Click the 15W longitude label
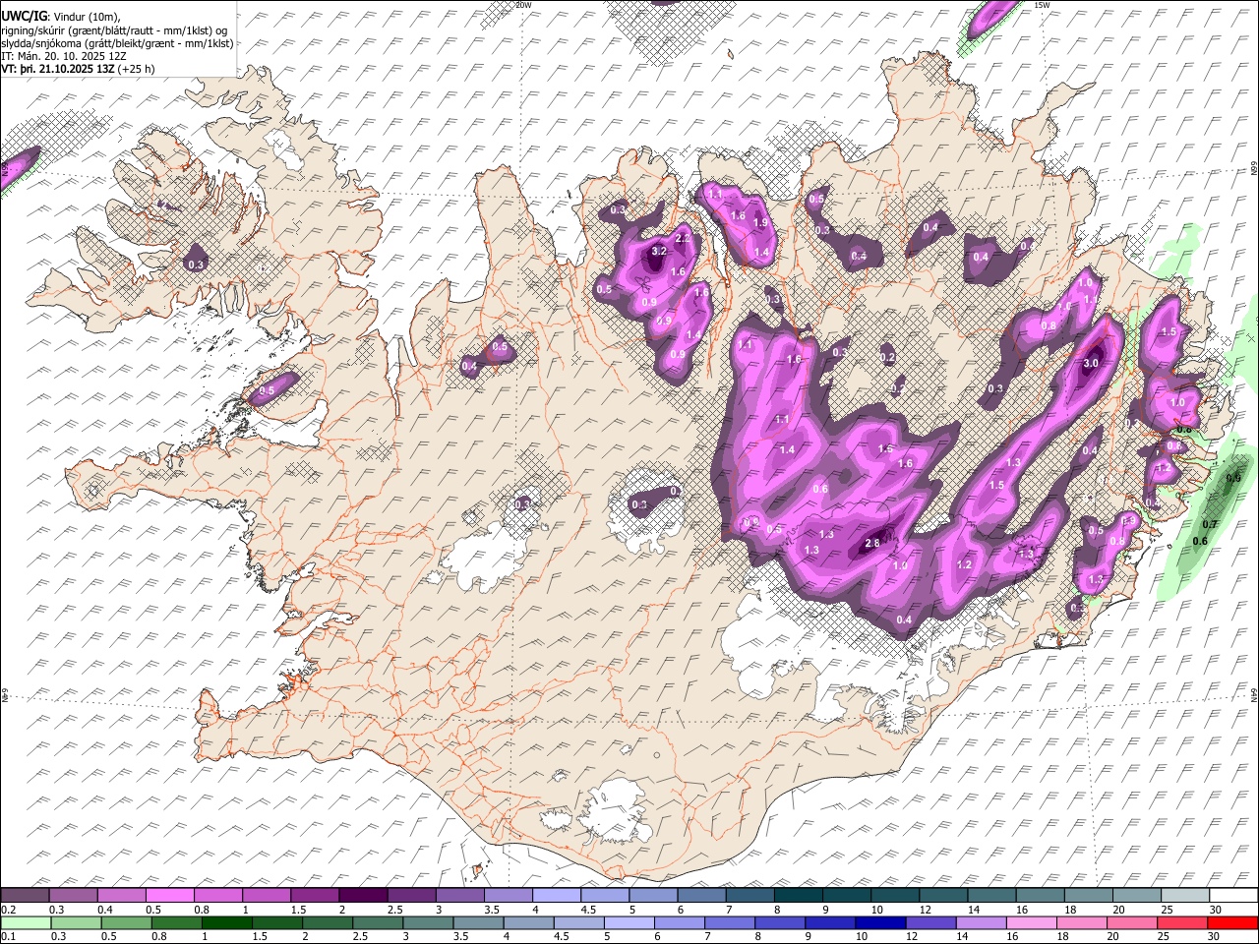 coord(1041,5)
